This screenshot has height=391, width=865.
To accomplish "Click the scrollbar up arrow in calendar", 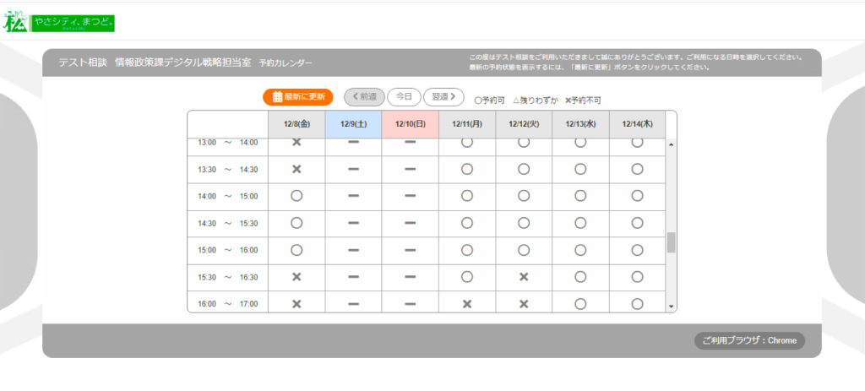I will (x=672, y=144).
